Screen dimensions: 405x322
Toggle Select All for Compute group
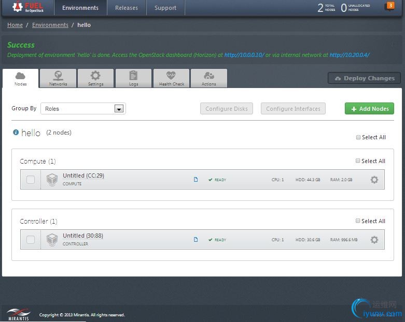tap(358, 161)
